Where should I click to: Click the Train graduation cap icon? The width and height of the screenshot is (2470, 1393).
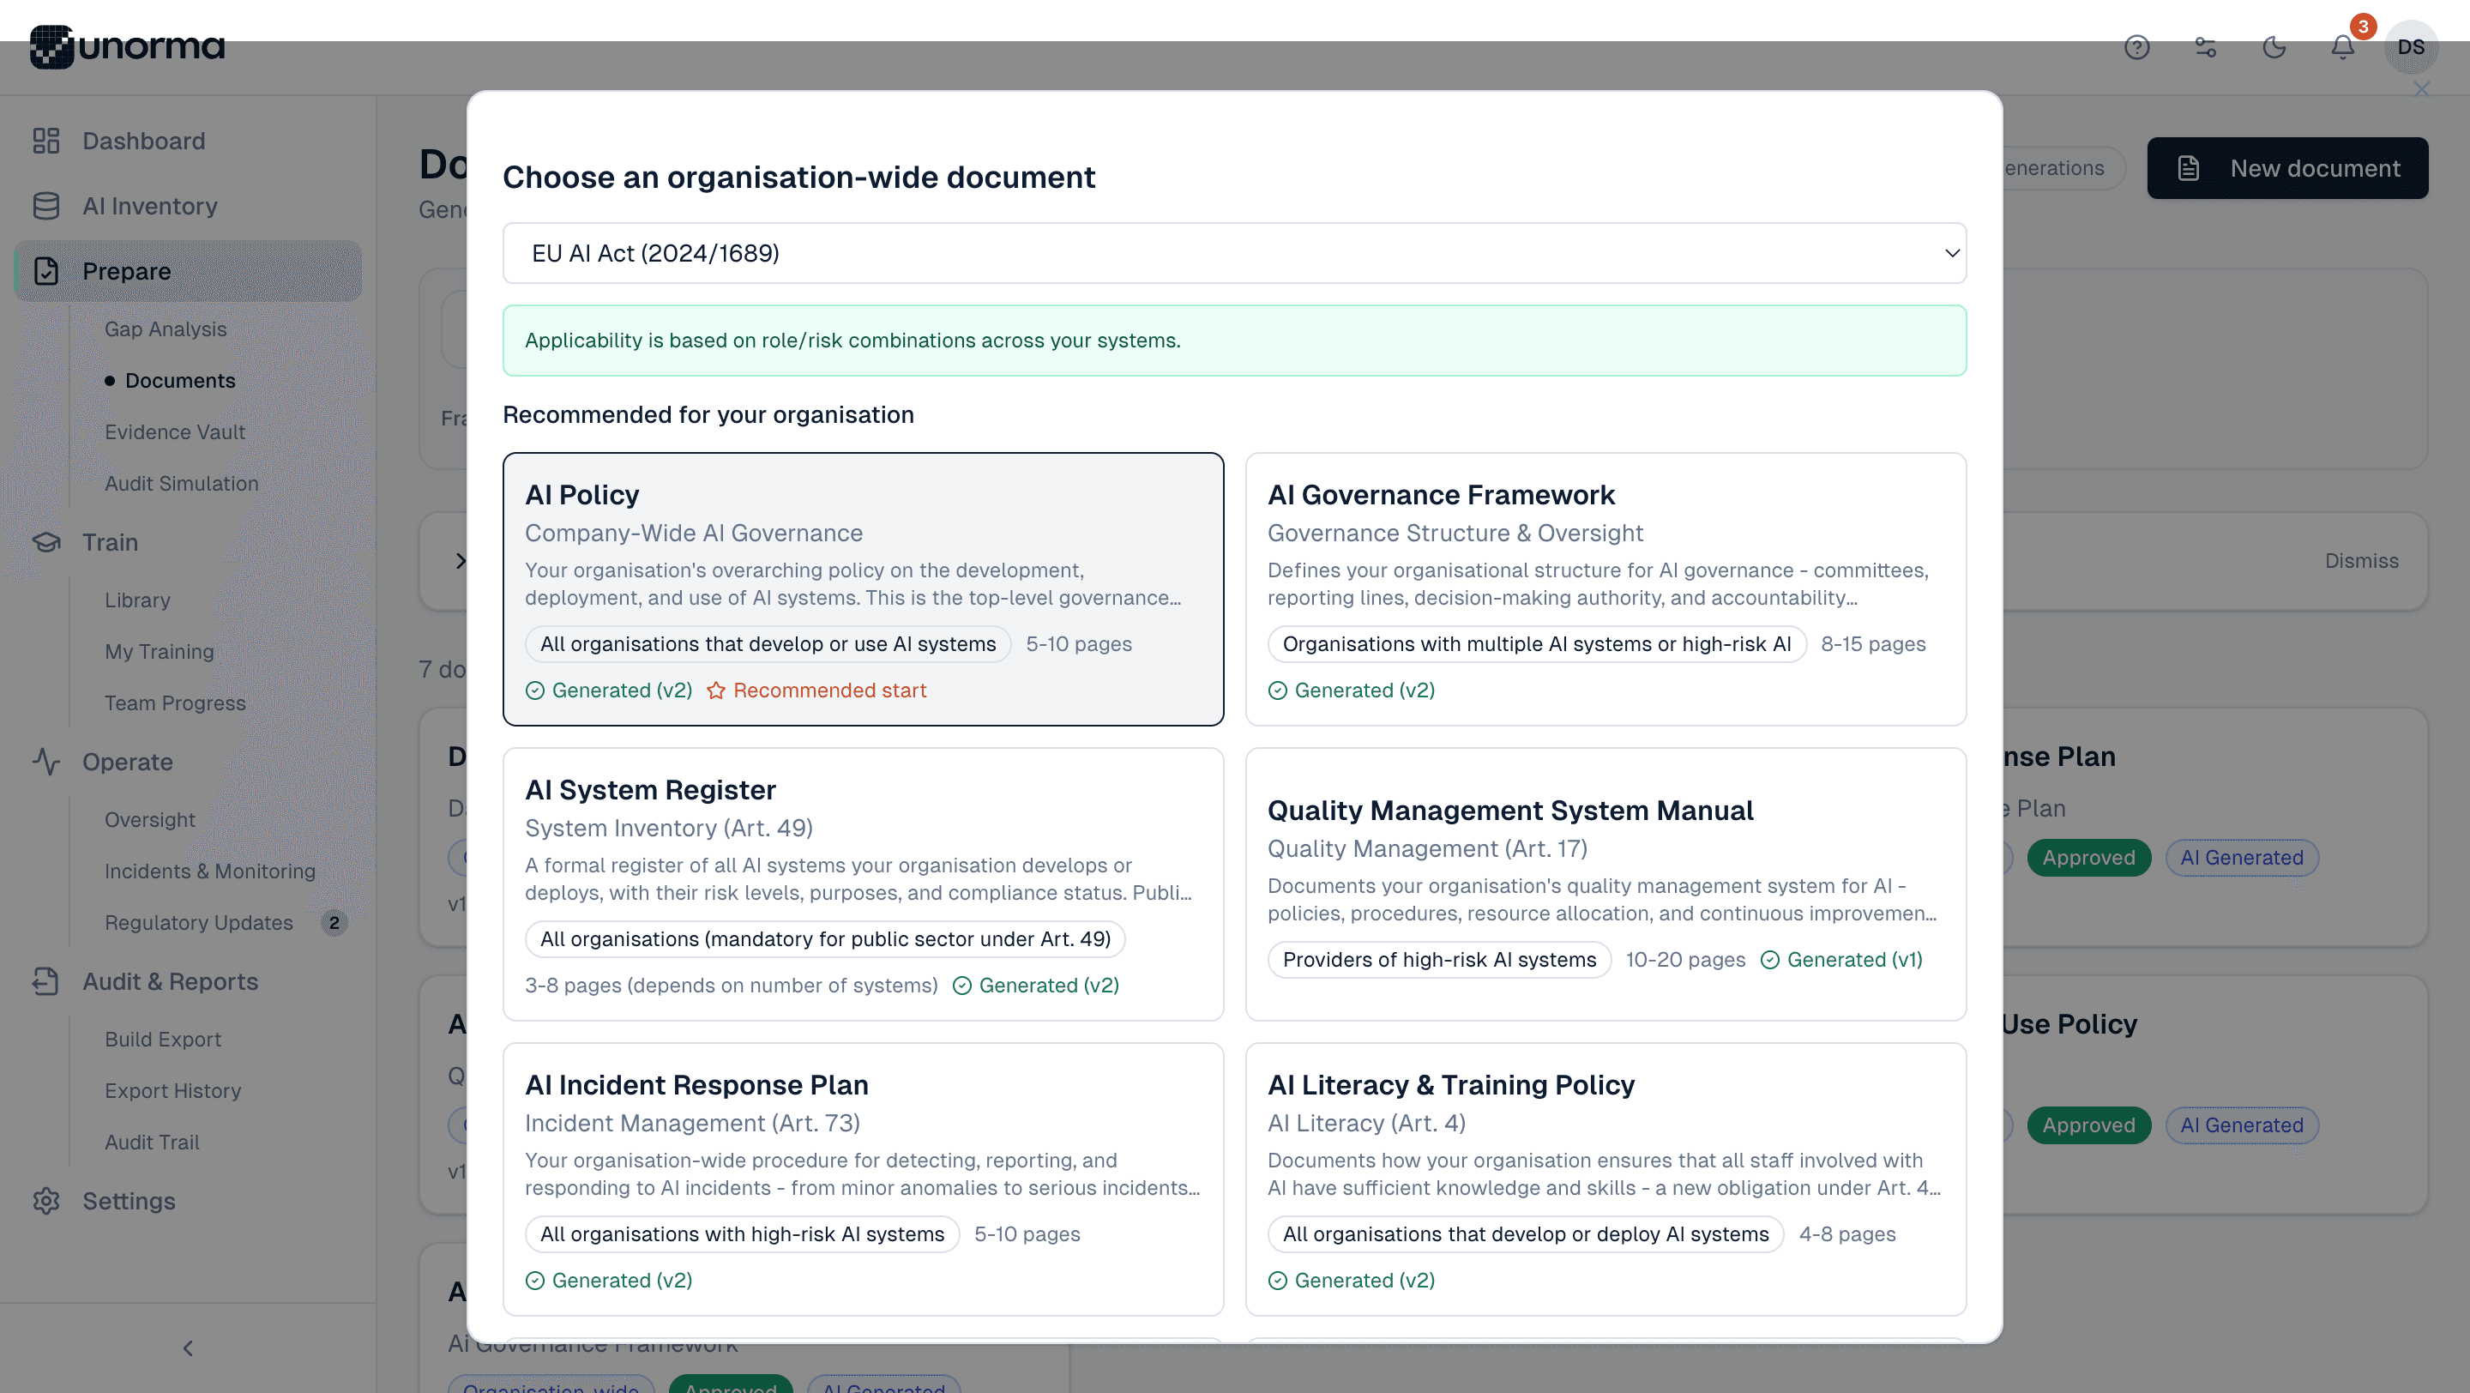[46, 543]
